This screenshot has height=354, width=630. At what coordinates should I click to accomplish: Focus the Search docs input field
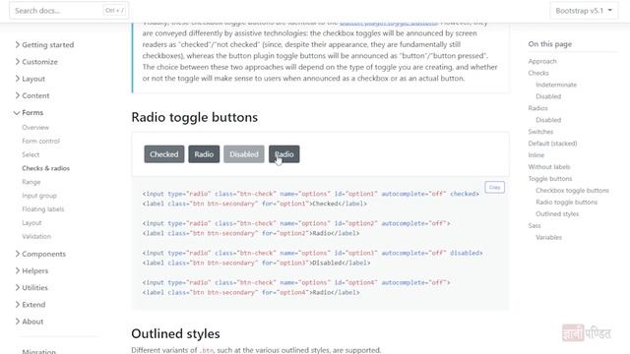click(69, 11)
